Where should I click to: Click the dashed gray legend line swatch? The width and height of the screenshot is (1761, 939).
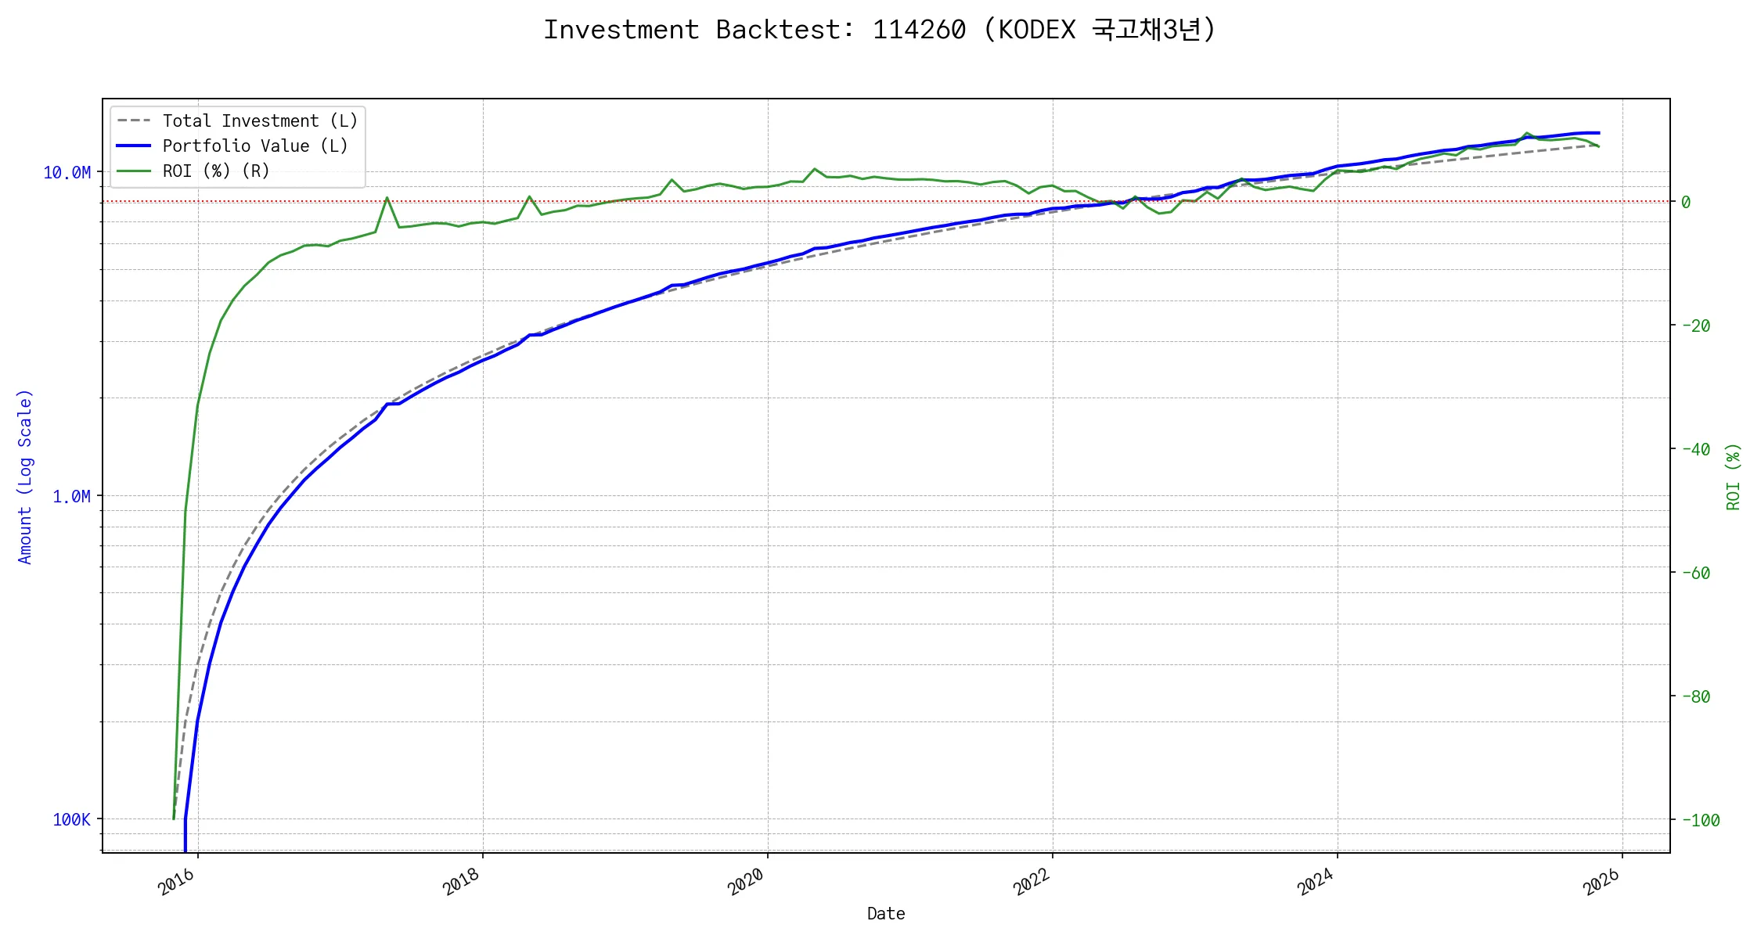click(x=133, y=121)
